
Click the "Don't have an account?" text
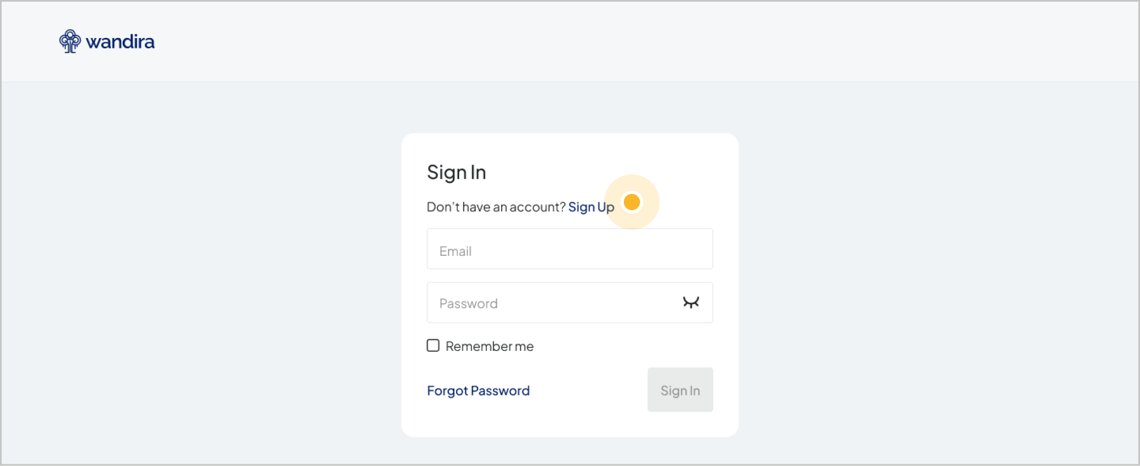point(496,207)
